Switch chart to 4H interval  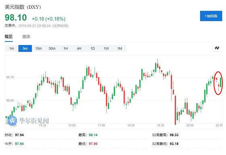(79, 48)
